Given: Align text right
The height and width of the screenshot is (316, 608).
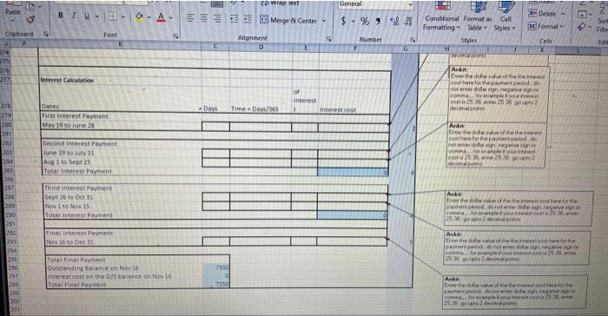Looking at the screenshot, I should (x=217, y=19).
